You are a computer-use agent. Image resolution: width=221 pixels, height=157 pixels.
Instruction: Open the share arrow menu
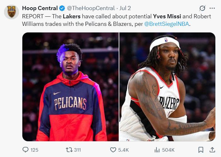coord(212,150)
